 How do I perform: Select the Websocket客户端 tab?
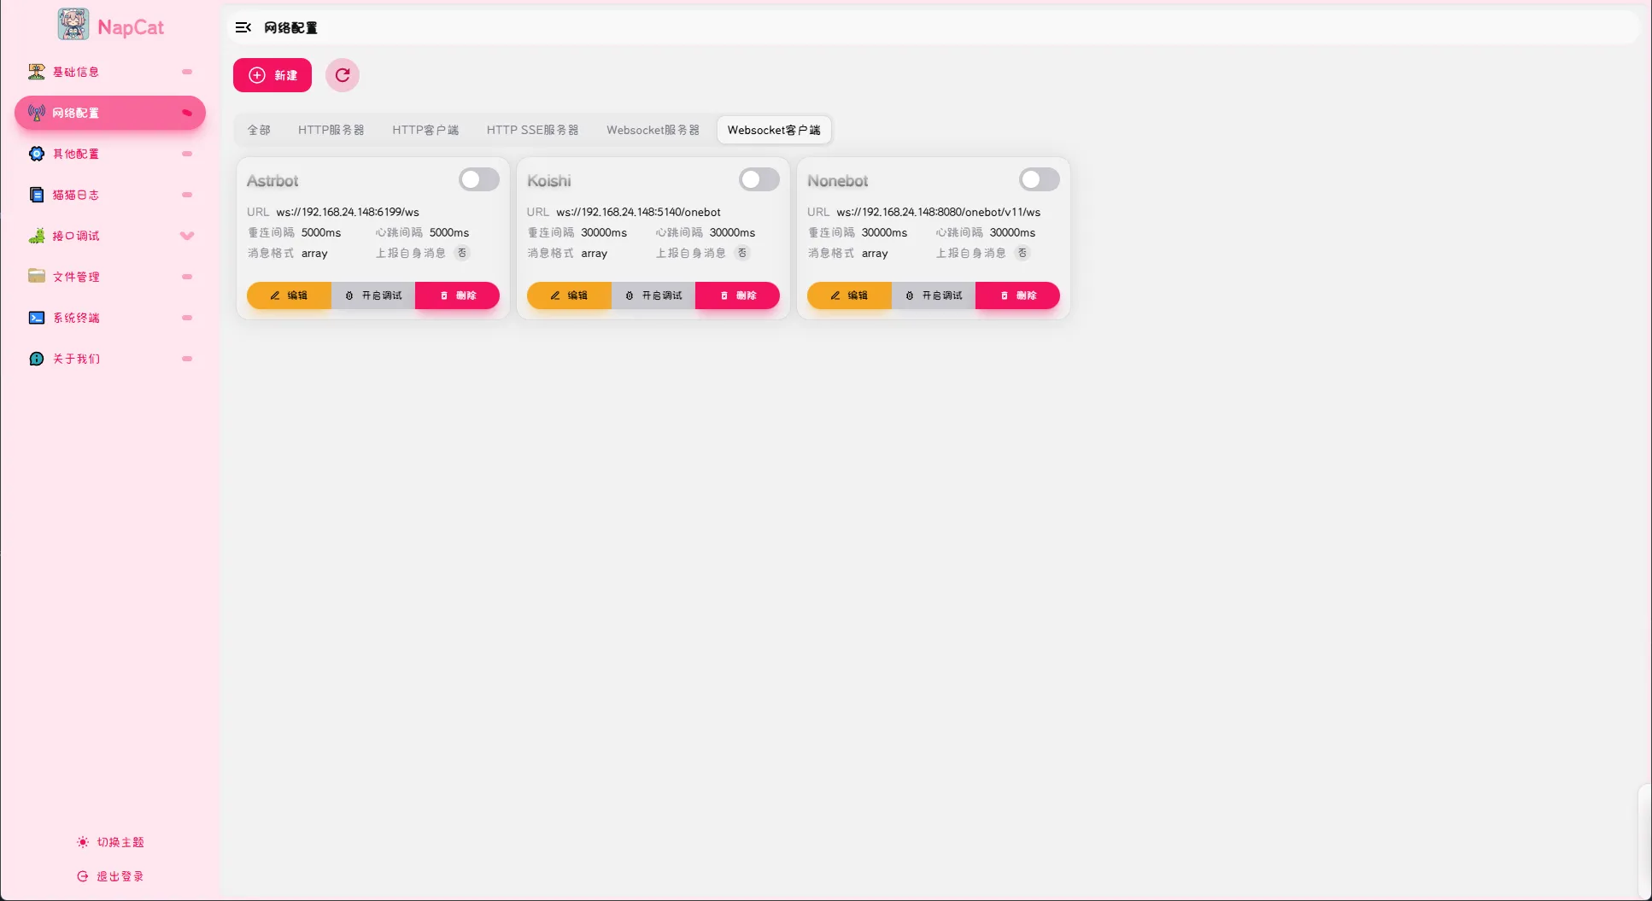(x=774, y=130)
